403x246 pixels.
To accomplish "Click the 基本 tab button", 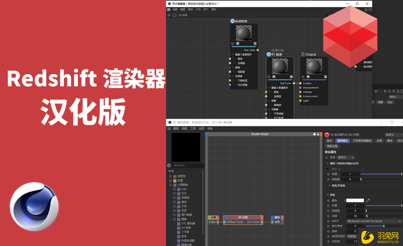I will [x=329, y=141].
